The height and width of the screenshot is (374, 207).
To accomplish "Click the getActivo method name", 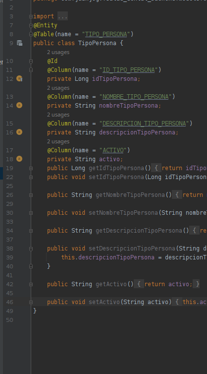I will 111,284.
